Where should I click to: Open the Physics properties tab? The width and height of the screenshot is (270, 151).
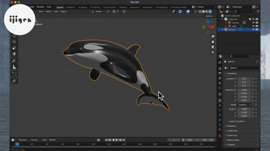click(220, 115)
